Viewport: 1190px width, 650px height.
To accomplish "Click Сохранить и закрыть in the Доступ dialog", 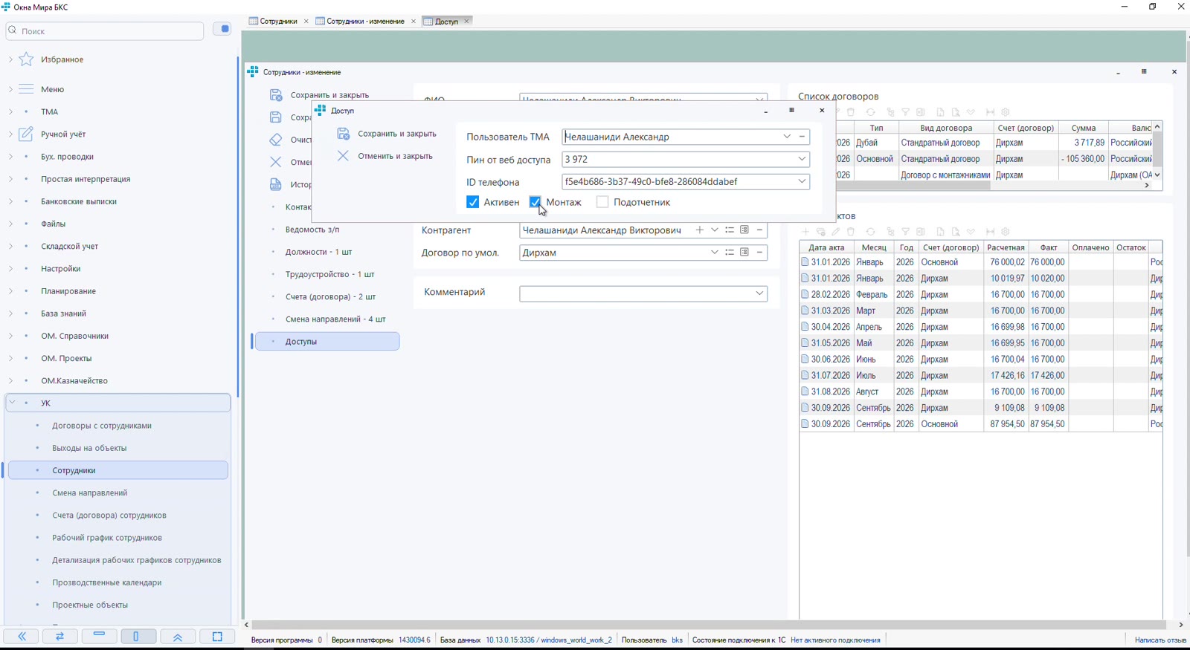I will coord(397,134).
